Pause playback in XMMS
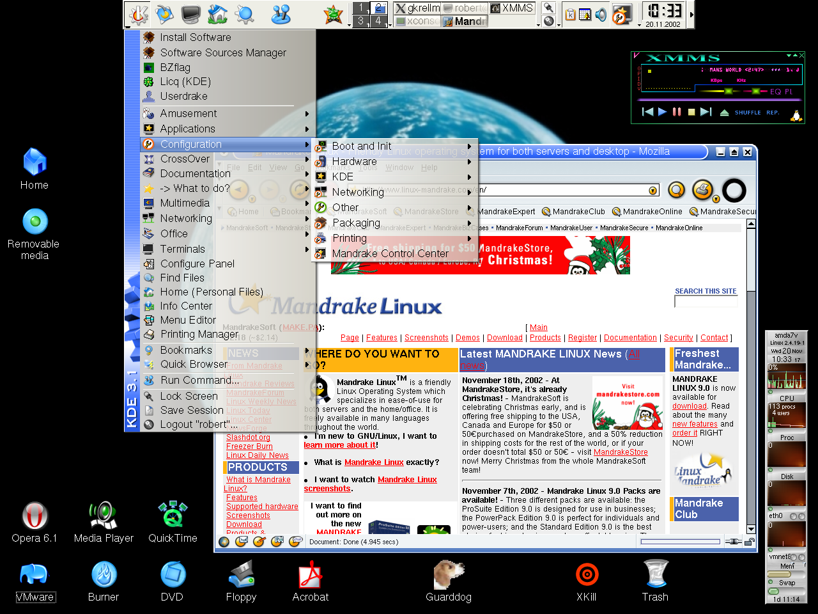Image resolution: width=818 pixels, height=614 pixels. pyautogui.click(x=677, y=112)
